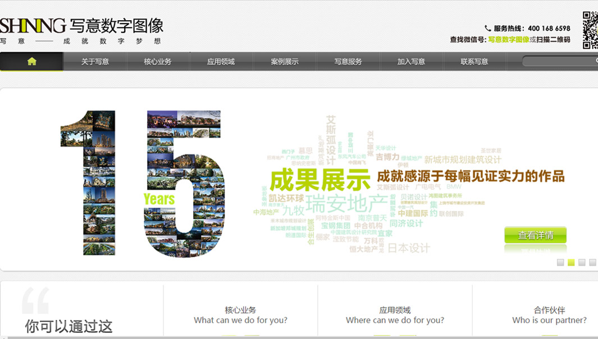Focus the search box in the navigation bar
This screenshot has width=598, height=339.
coord(560,61)
